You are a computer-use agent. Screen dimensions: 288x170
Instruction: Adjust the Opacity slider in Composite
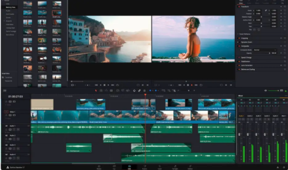261,53
